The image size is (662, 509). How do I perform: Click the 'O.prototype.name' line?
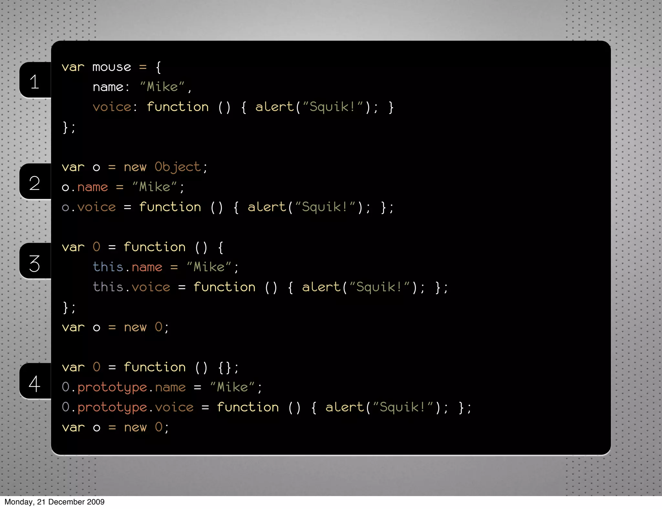click(x=124, y=387)
